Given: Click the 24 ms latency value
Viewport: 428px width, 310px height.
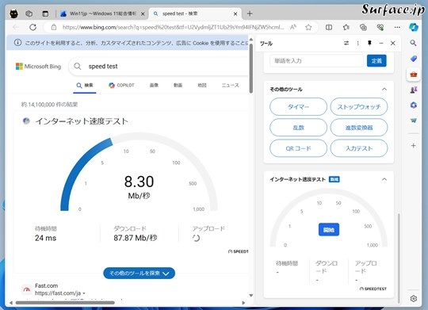Looking at the screenshot, I should (x=46, y=238).
